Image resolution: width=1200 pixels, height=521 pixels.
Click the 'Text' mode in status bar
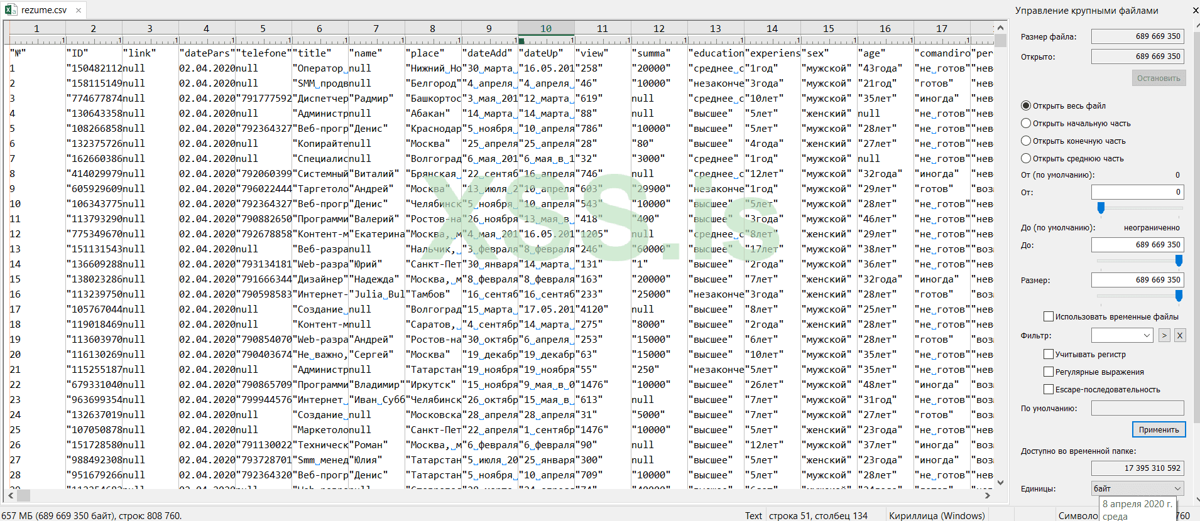coord(753,516)
